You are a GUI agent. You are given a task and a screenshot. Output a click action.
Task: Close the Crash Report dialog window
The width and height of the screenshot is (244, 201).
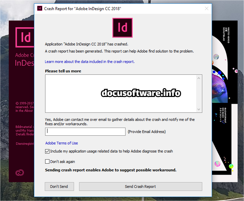coord(207,8)
